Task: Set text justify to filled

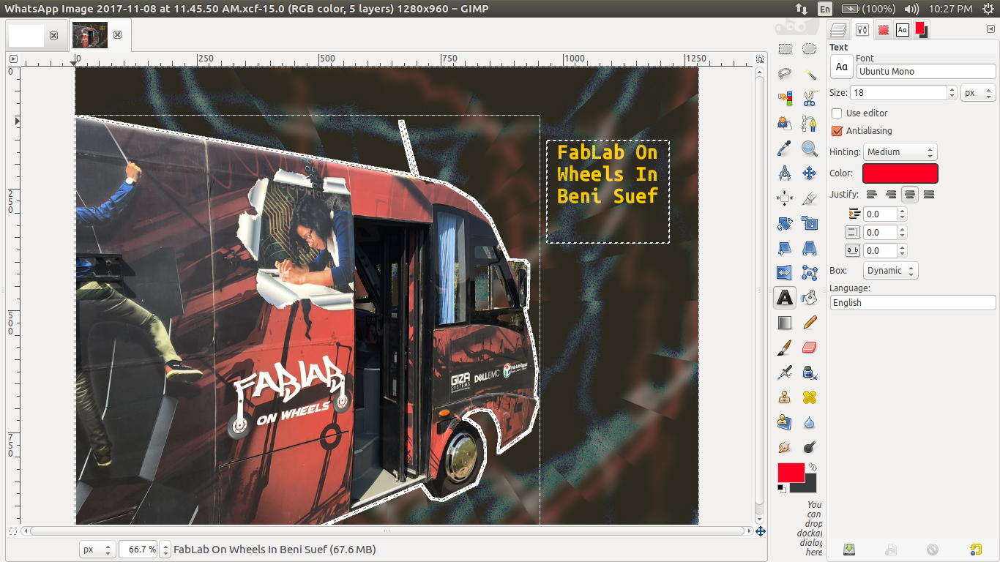Action: (929, 195)
